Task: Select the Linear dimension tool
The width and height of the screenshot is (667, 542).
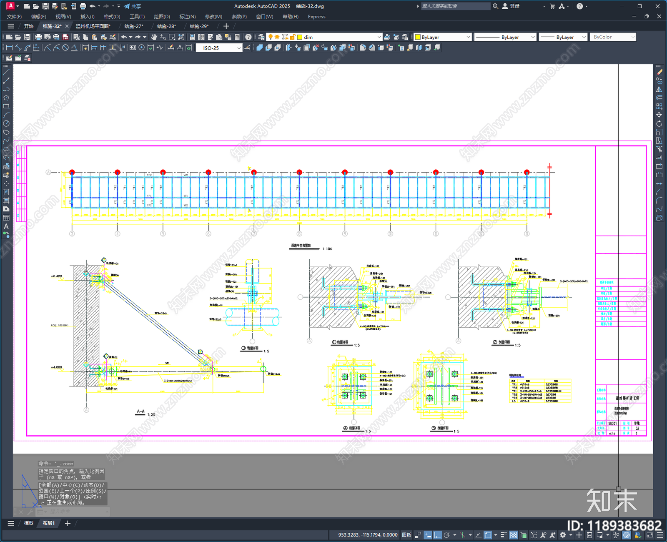Action: pos(9,48)
